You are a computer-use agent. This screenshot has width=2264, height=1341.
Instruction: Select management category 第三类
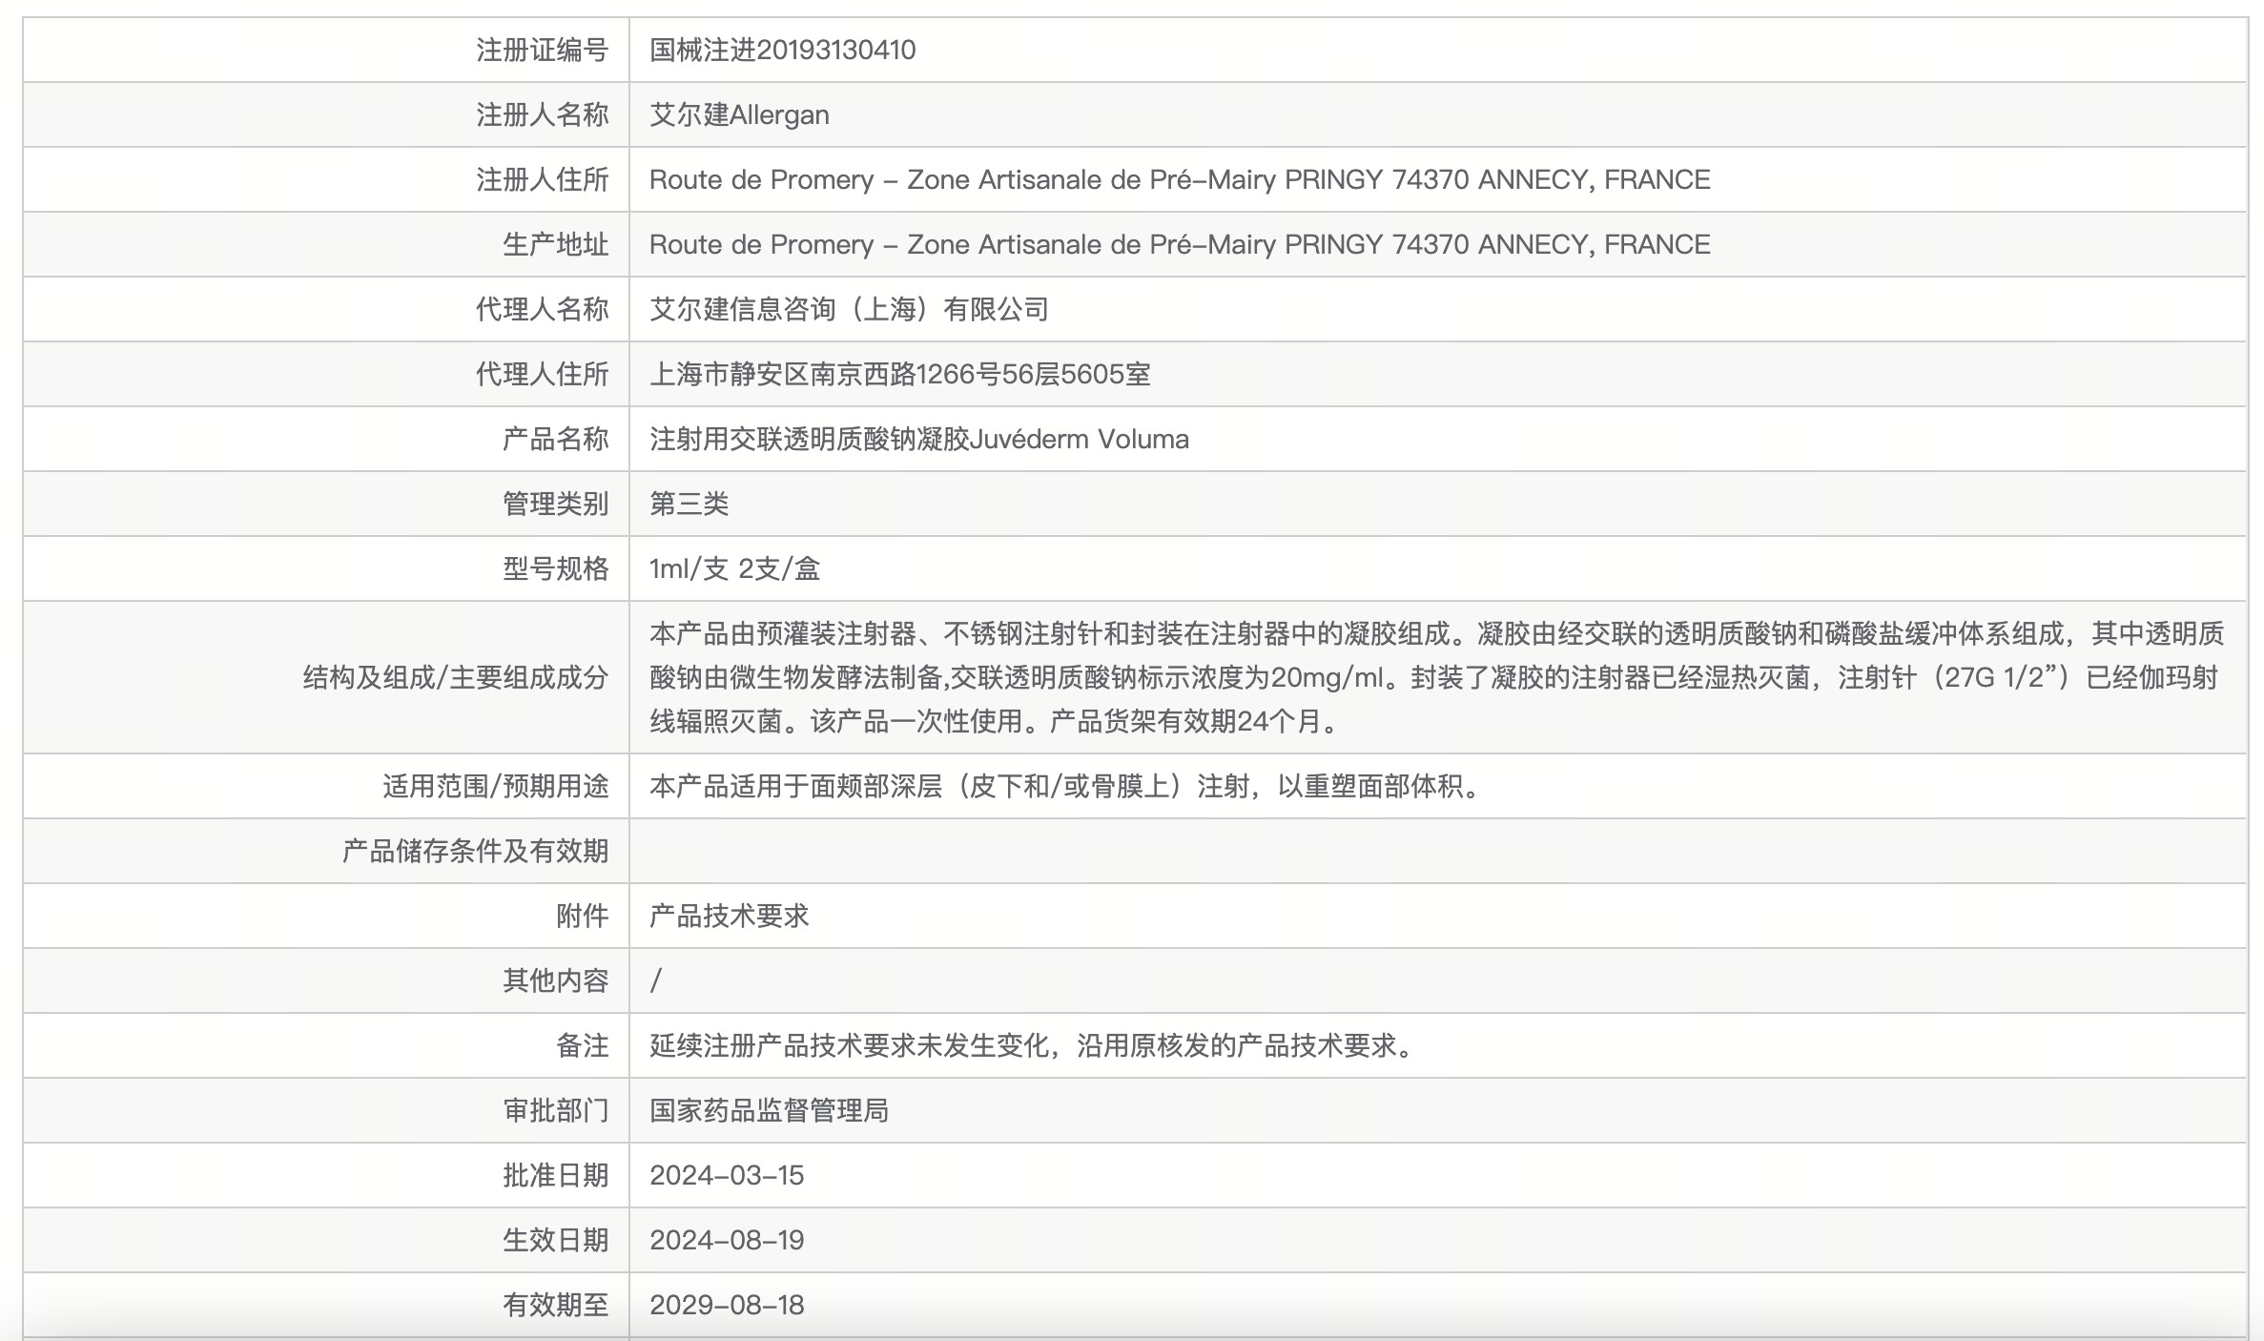[689, 504]
